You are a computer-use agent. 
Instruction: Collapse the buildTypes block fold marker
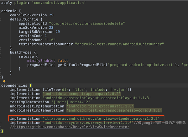click(1, 52)
